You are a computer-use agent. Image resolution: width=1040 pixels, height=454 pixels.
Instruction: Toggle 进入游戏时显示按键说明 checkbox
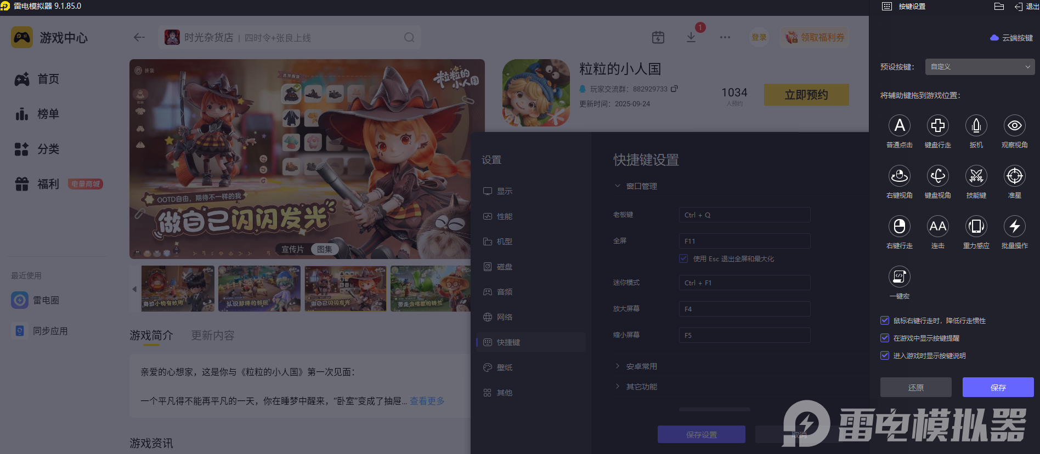click(x=885, y=355)
